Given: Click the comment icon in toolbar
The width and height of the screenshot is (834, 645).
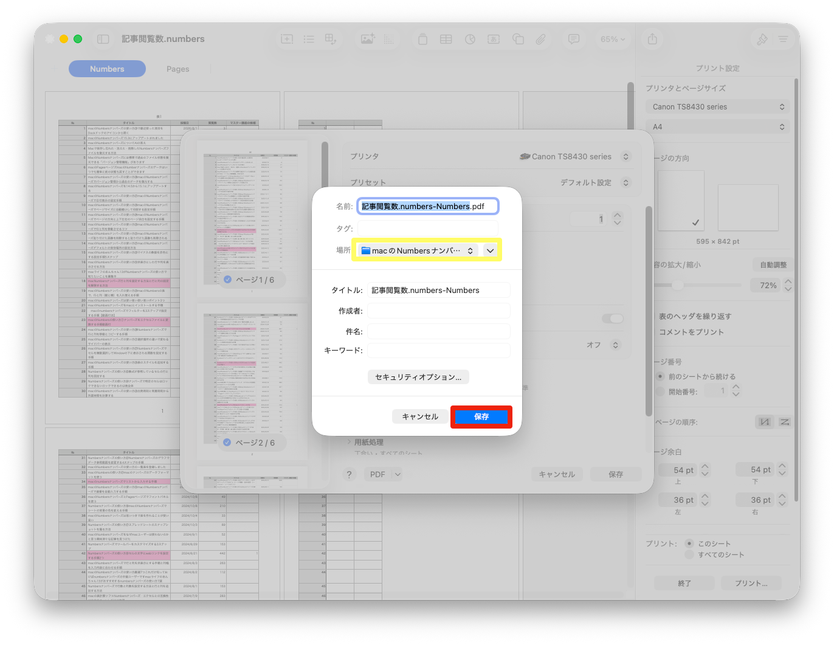Looking at the screenshot, I should coord(574,39).
